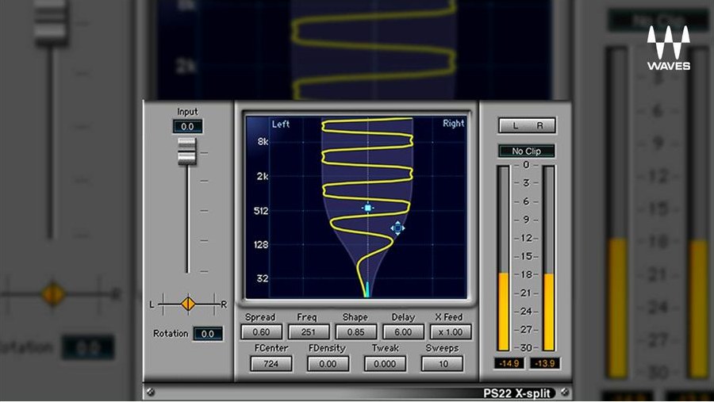This screenshot has height=402, width=714.
Task: Click the 512 frequency label on graph
Action: pyautogui.click(x=261, y=211)
